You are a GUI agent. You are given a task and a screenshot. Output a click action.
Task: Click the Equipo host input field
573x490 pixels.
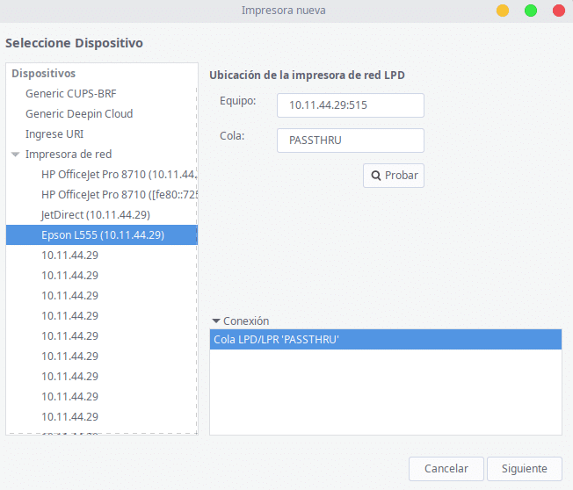[x=350, y=105]
